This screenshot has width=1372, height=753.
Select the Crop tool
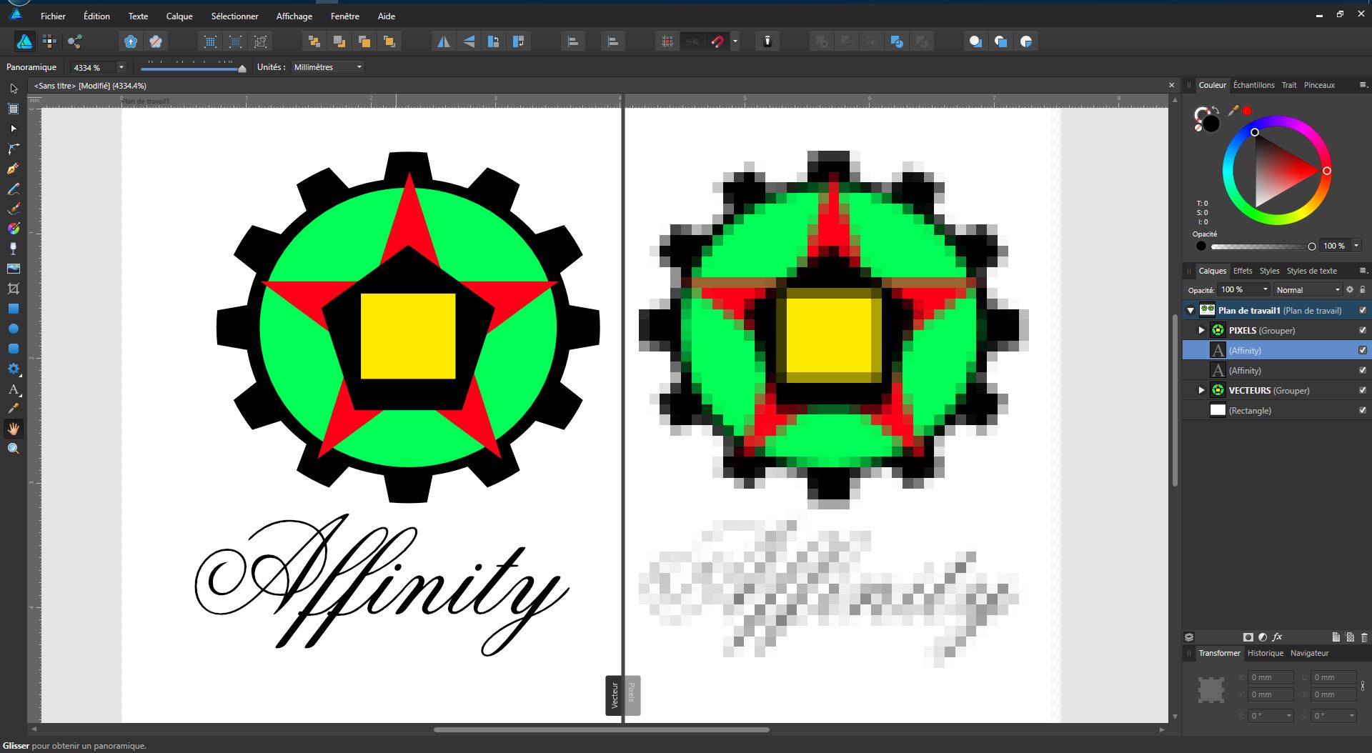[x=14, y=289]
